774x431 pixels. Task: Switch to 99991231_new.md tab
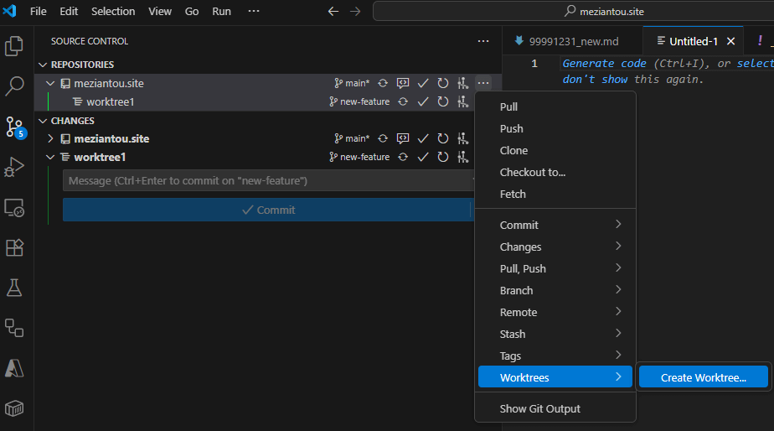(573, 41)
